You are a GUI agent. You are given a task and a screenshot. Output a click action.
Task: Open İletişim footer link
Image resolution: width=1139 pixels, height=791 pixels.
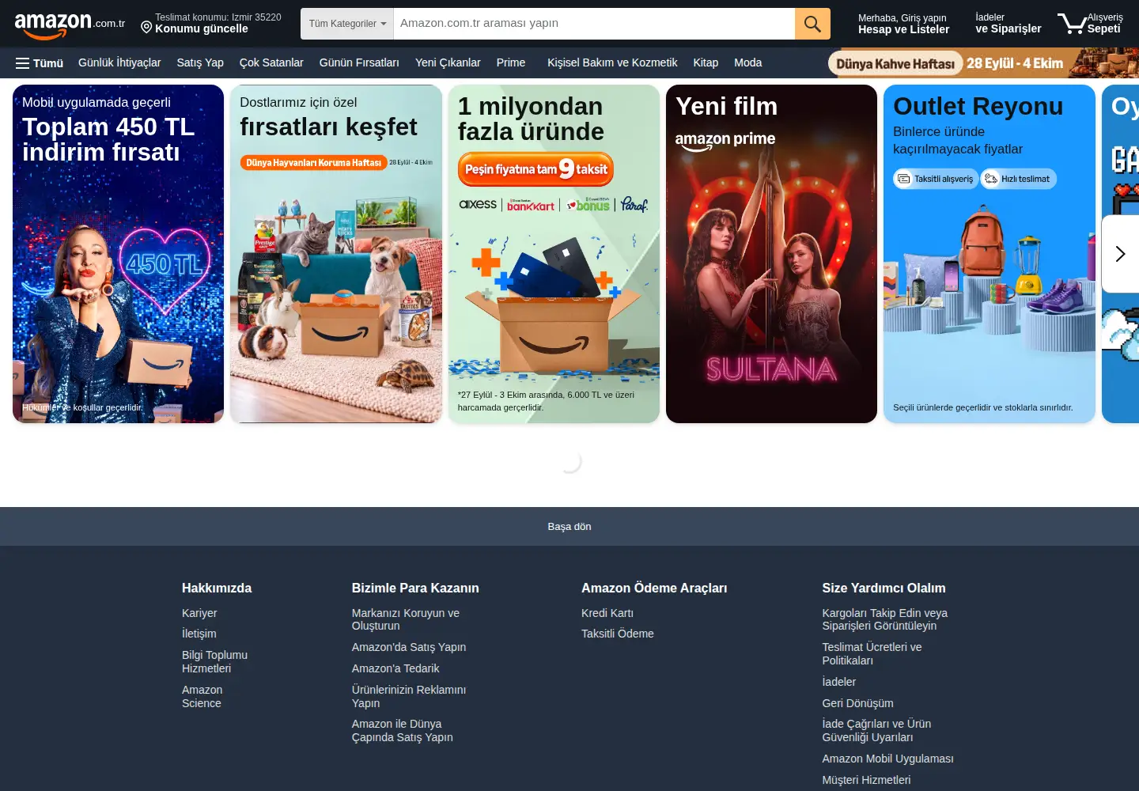click(x=199, y=634)
